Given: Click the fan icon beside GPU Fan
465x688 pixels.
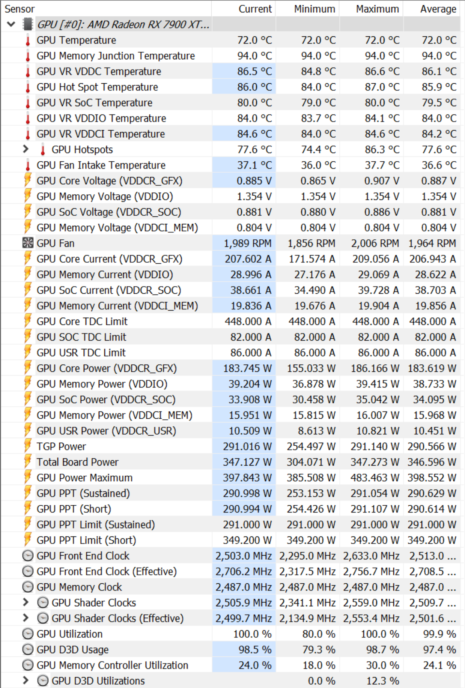Looking at the screenshot, I should (28, 243).
